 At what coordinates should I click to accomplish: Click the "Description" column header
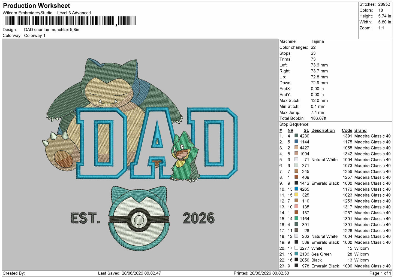click(x=323, y=130)
